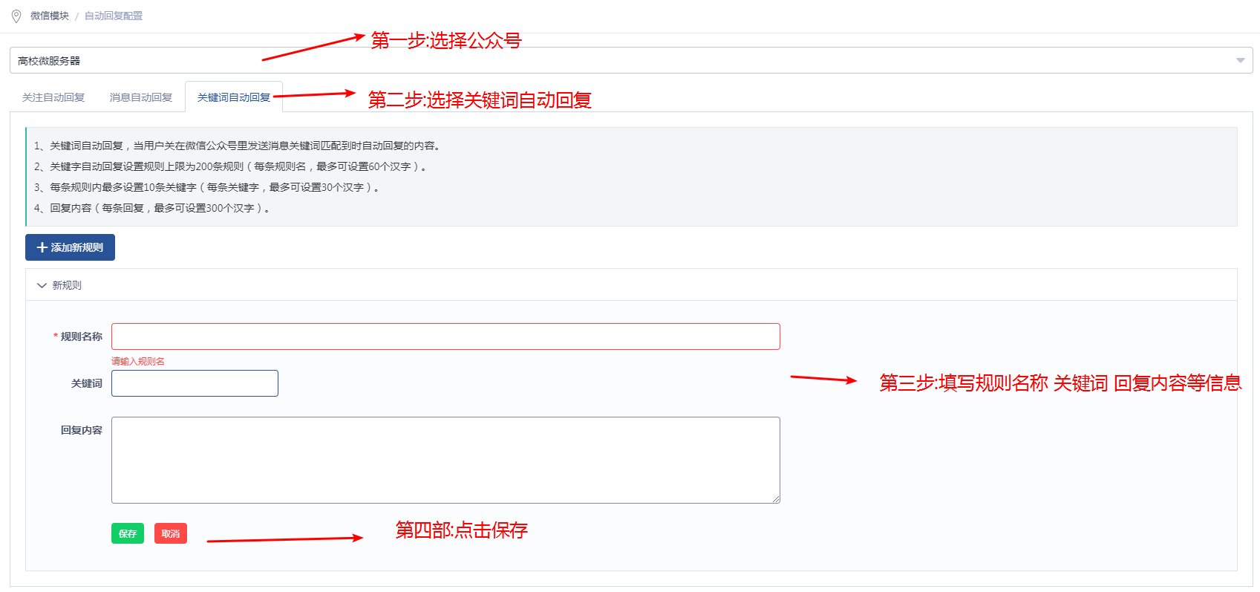Click the plus icon on 添加新规则

click(x=42, y=247)
